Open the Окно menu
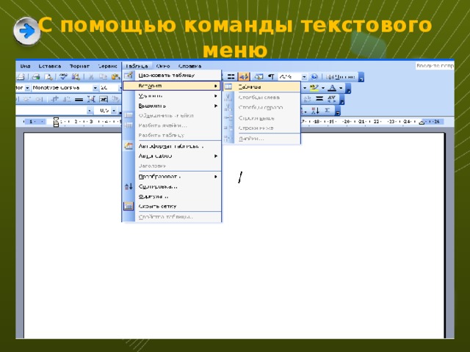 click(x=163, y=66)
